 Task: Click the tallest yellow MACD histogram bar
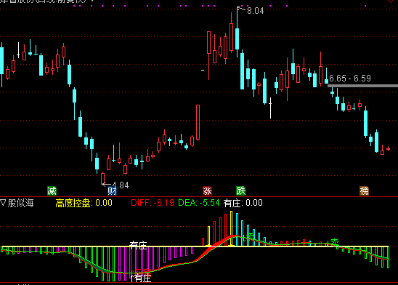231,228
